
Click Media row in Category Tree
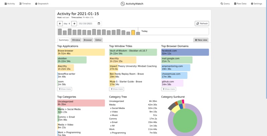click(x=133, y=105)
